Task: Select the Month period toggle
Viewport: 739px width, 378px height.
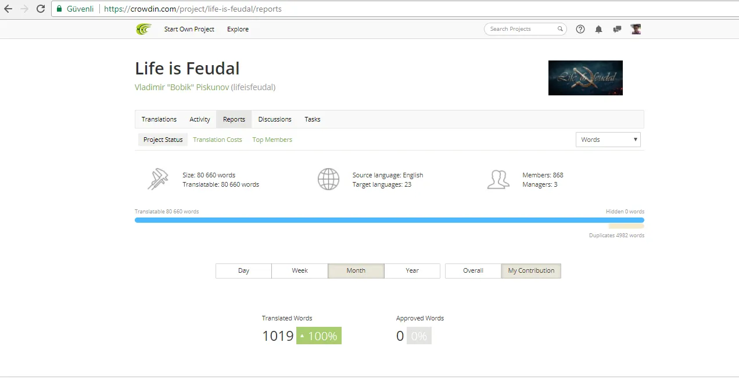Action: pyautogui.click(x=356, y=270)
